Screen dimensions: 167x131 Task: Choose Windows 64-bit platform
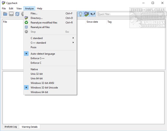click(x=50, y=92)
